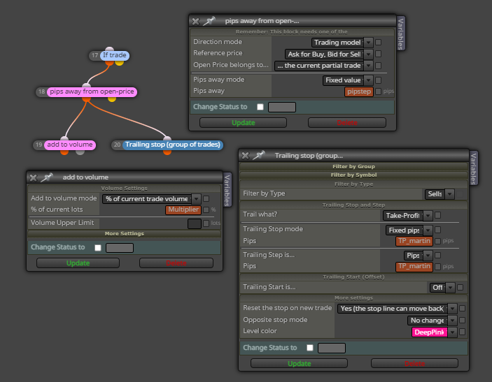Screen dimensions: 492x382
Task: Tick the checkbox beside Multiplier value
Action: pyautogui.click(x=206, y=210)
